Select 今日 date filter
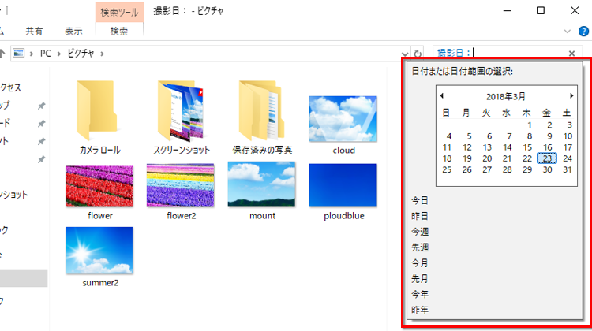Viewport: 592px width, 331px height. pyautogui.click(x=420, y=200)
